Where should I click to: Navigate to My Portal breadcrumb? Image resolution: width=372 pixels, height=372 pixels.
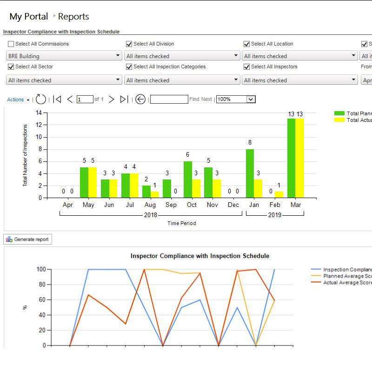tap(28, 17)
